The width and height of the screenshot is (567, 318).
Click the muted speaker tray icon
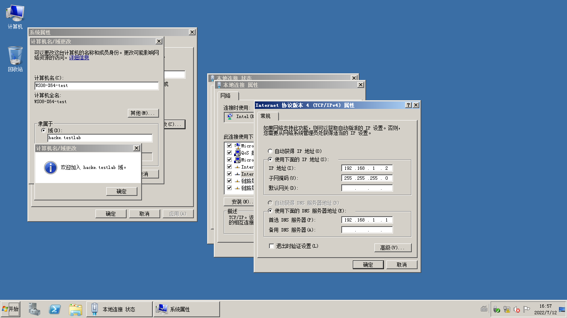(517, 309)
